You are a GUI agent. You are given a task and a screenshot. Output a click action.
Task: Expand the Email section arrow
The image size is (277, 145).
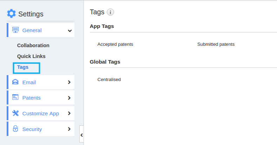pyautogui.click(x=69, y=82)
